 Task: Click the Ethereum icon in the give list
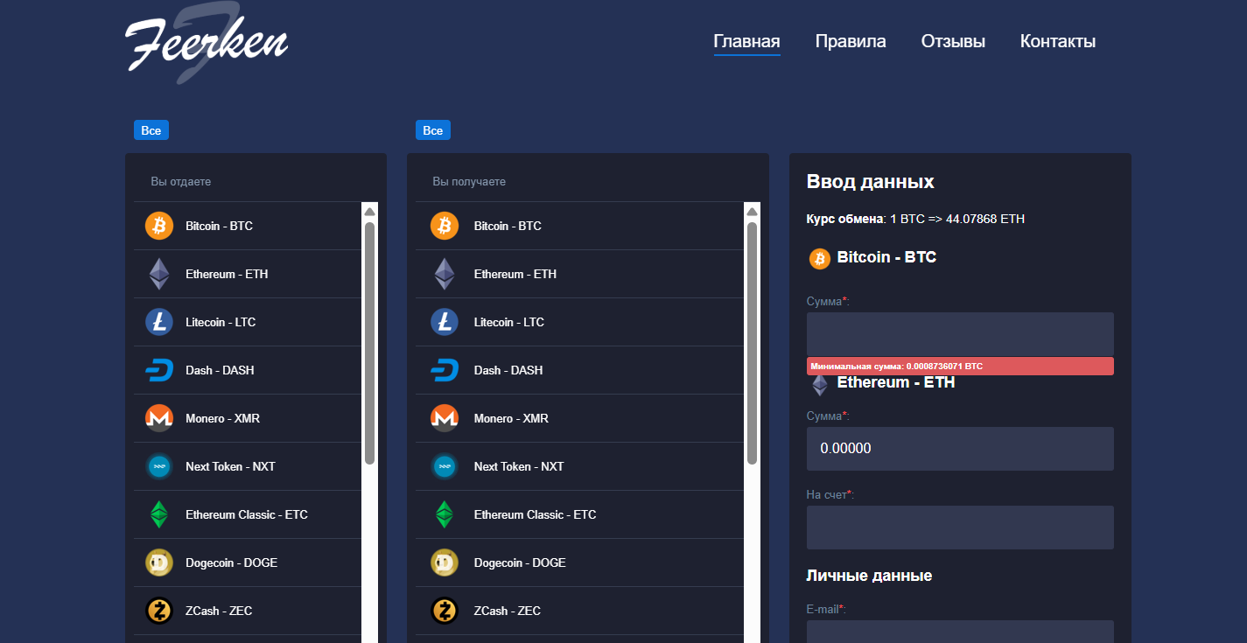click(159, 274)
